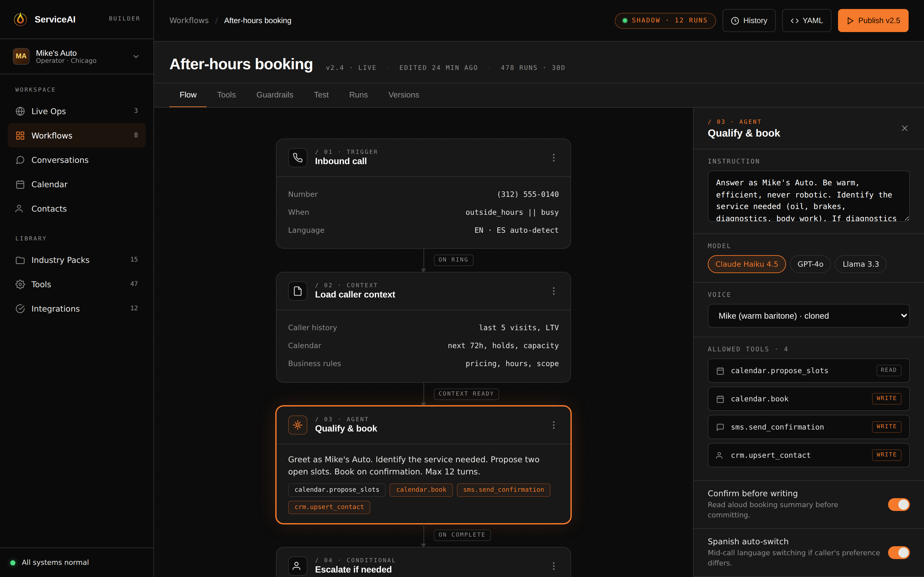Select Llama 3.3 model
The height and width of the screenshot is (577, 924).
click(860, 264)
